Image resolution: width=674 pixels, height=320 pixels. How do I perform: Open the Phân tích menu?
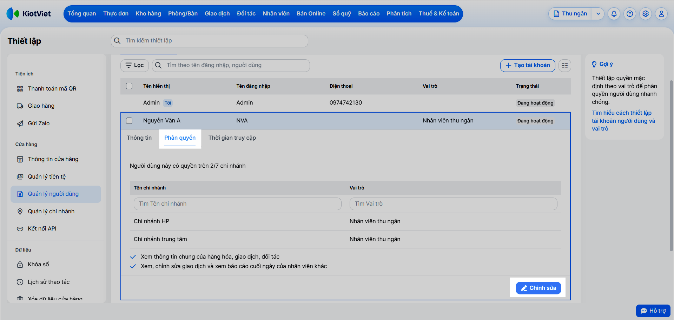(399, 14)
